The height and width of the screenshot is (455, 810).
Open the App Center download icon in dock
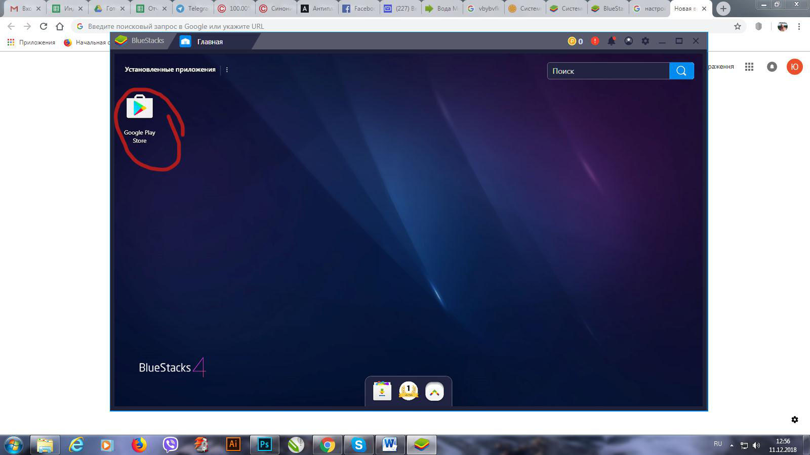pos(382,391)
